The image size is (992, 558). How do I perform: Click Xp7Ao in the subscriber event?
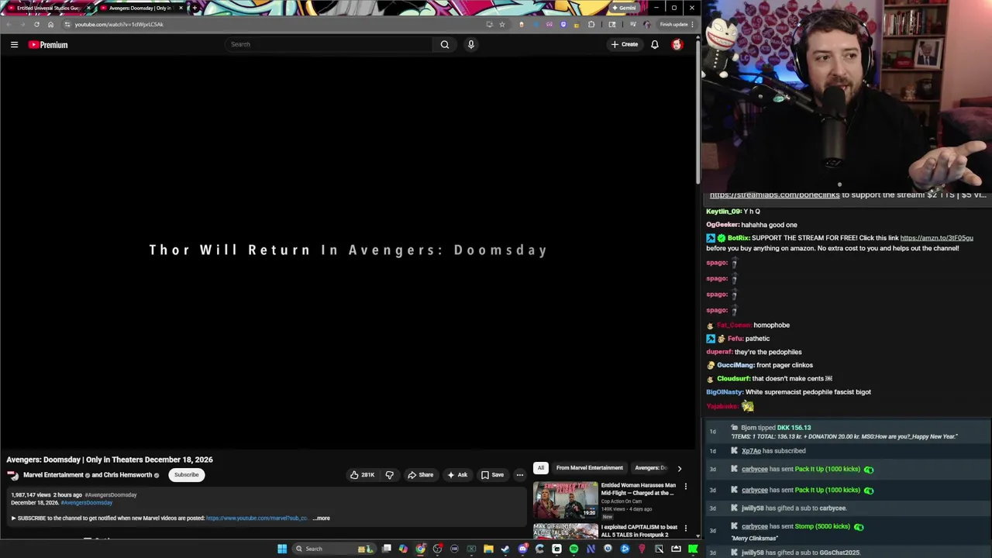751,451
